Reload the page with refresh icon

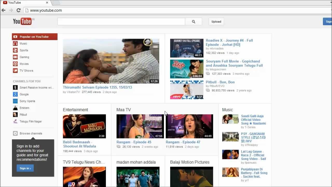18,10
